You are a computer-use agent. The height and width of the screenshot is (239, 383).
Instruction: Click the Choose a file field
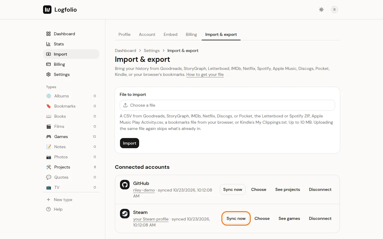pos(227,105)
